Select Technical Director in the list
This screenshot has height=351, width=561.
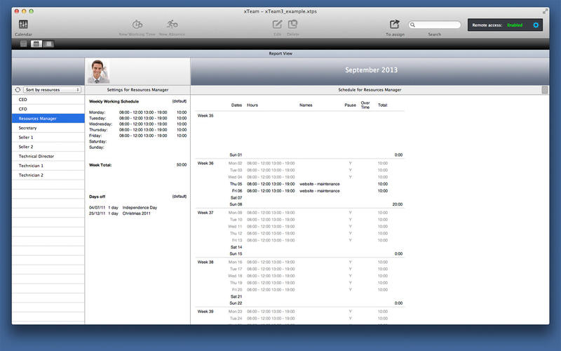(48, 156)
